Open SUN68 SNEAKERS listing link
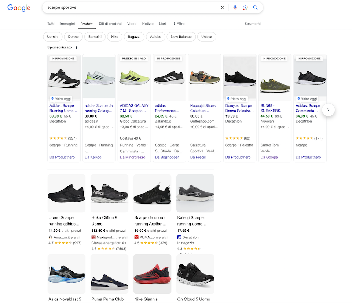 click(x=272, y=108)
